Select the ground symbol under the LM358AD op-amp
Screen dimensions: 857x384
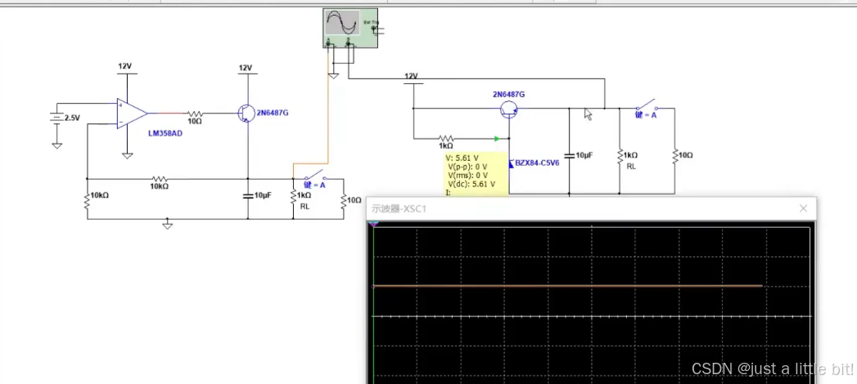pos(128,155)
